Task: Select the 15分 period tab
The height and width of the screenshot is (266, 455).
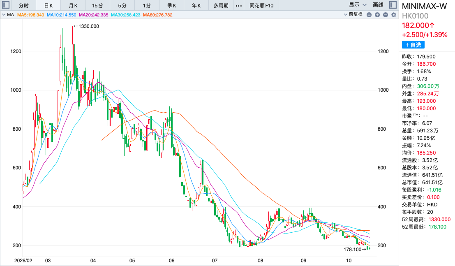Action: [97, 5]
